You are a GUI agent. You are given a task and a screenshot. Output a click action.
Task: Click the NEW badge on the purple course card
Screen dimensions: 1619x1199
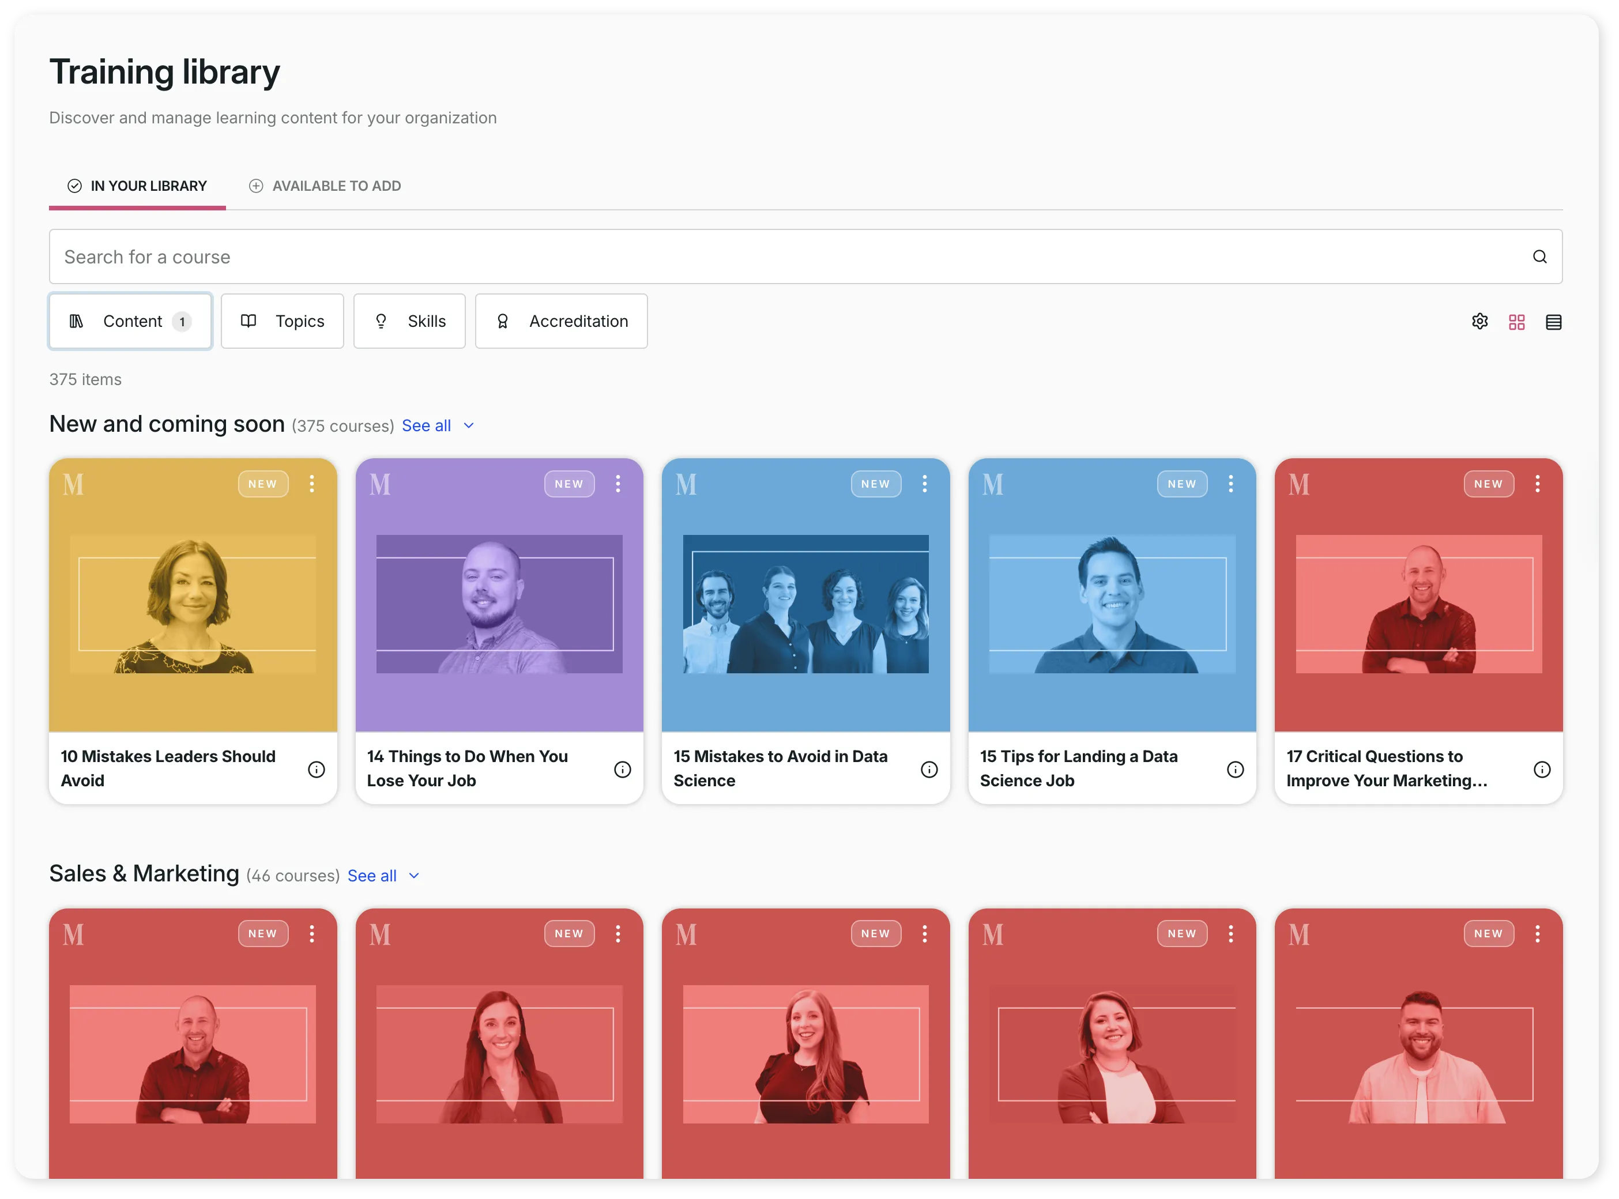pos(569,484)
